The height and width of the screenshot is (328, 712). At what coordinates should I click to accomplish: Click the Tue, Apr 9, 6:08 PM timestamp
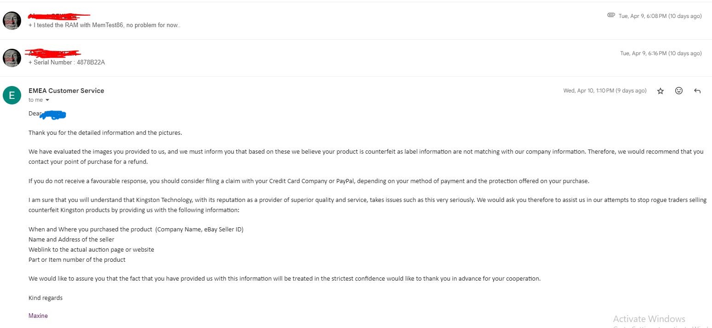(660, 16)
